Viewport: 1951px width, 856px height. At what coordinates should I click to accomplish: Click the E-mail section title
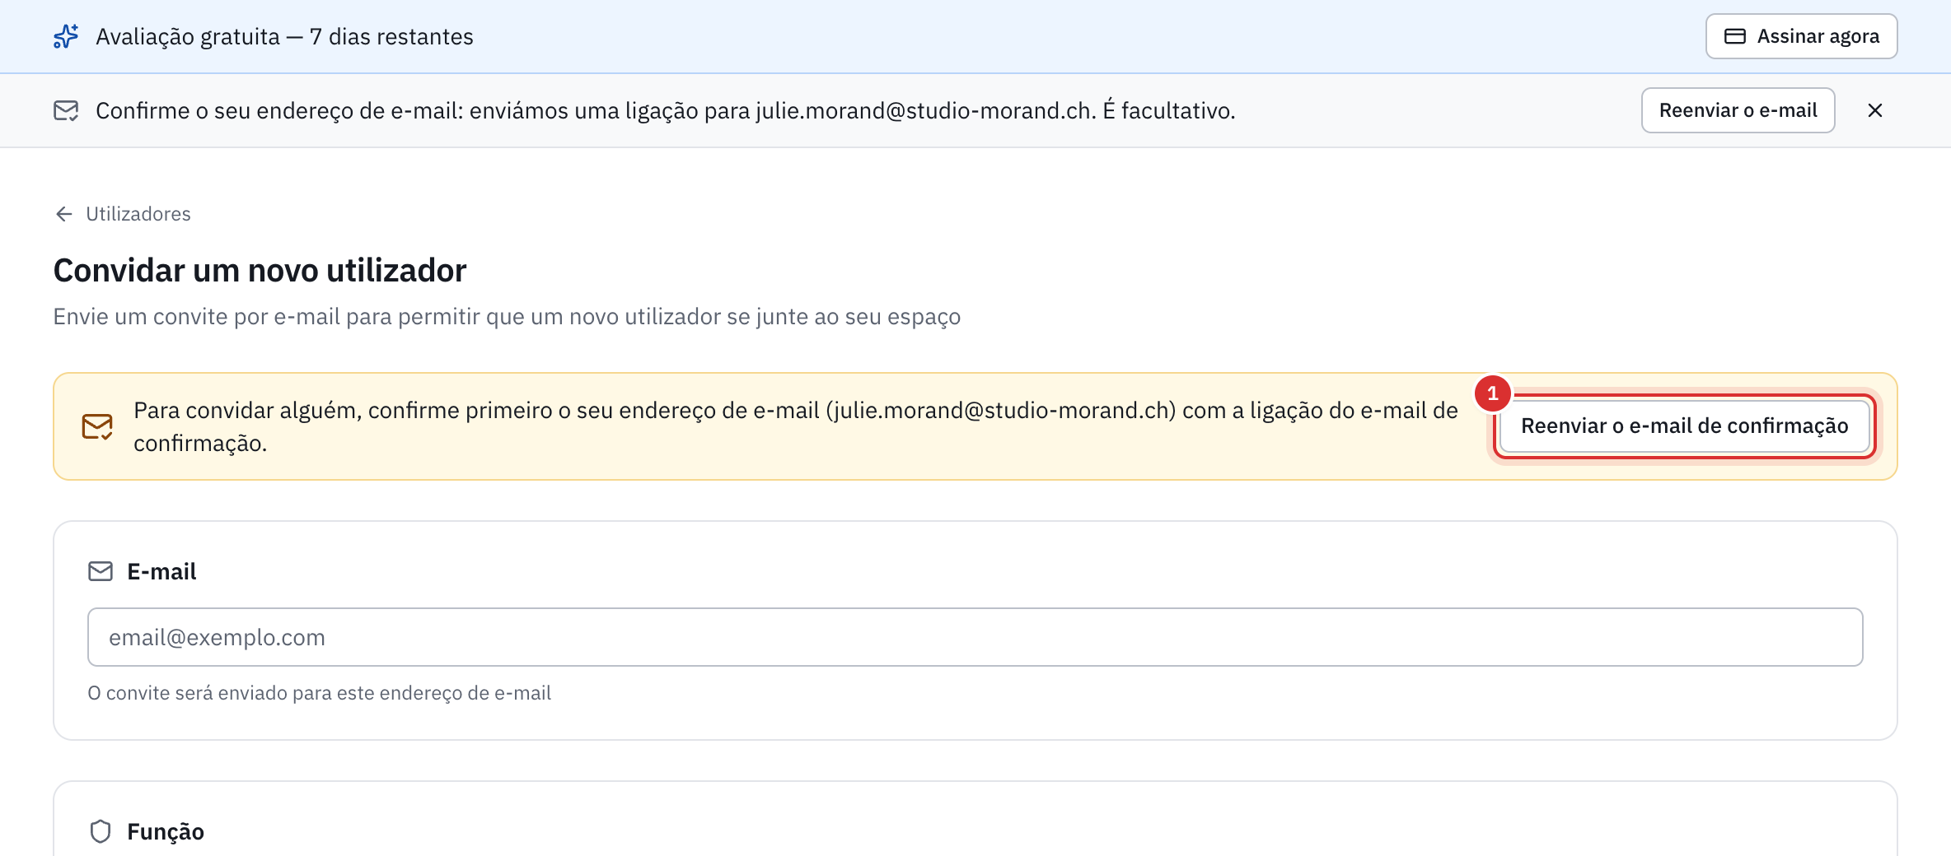coord(161,571)
